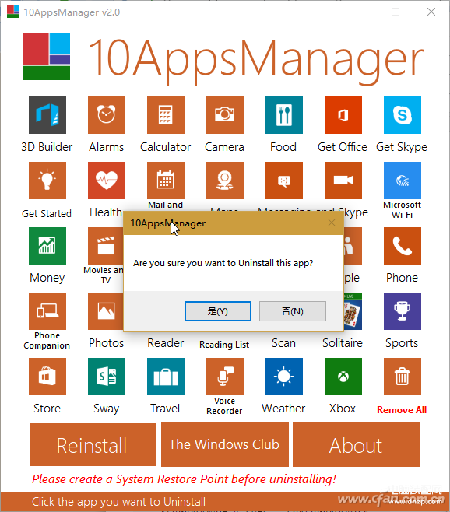This screenshot has width=450, height=512.
Task: Select the Get Skype icon
Action: (x=403, y=115)
